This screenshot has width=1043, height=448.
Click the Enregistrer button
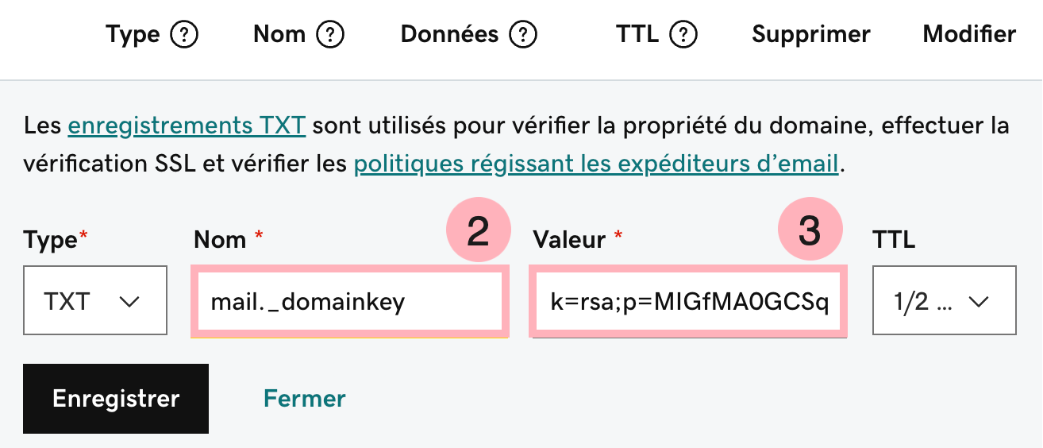coord(116,399)
